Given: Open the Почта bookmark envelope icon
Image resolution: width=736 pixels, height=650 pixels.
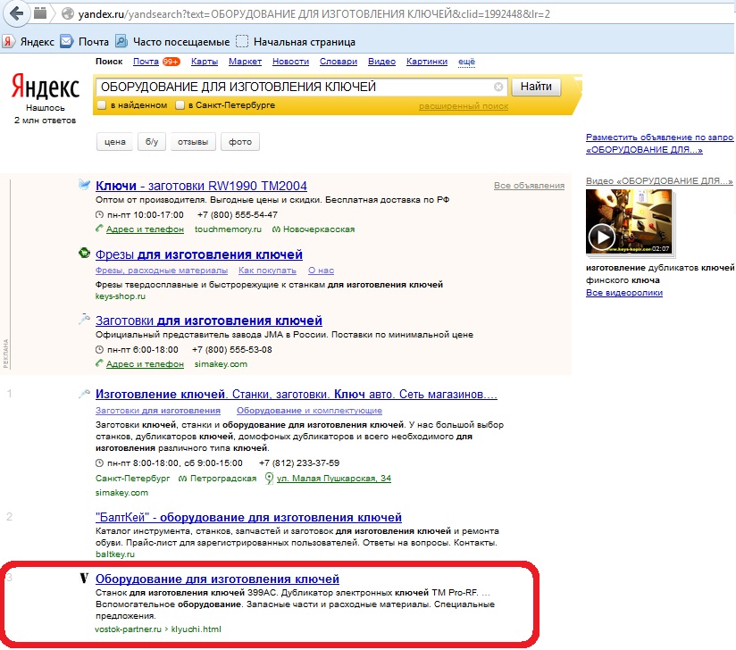Looking at the screenshot, I should 67,42.
